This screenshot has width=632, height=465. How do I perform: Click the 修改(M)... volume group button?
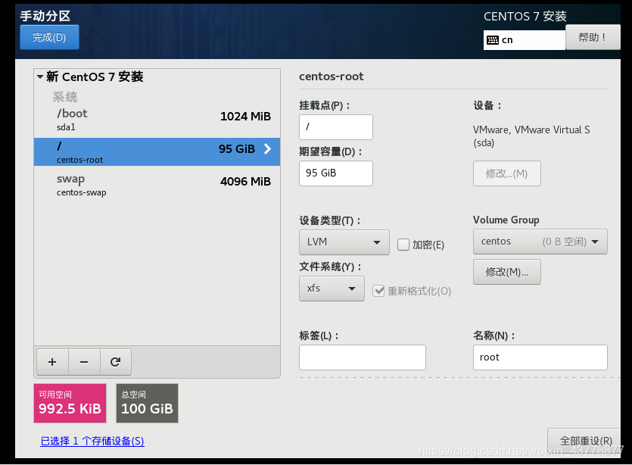pyautogui.click(x=506, y=272)
